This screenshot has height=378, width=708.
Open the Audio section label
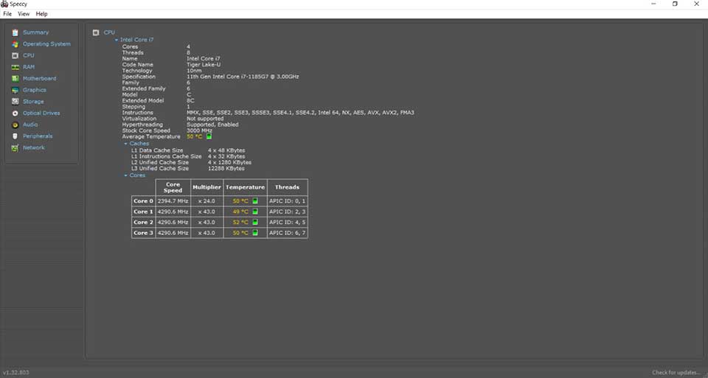(x=30, y=125)
